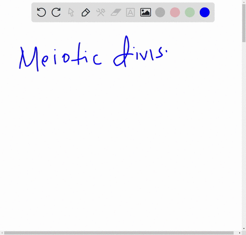
Task: Click blank whiteboard canvas area
Action: click(119, 145)
